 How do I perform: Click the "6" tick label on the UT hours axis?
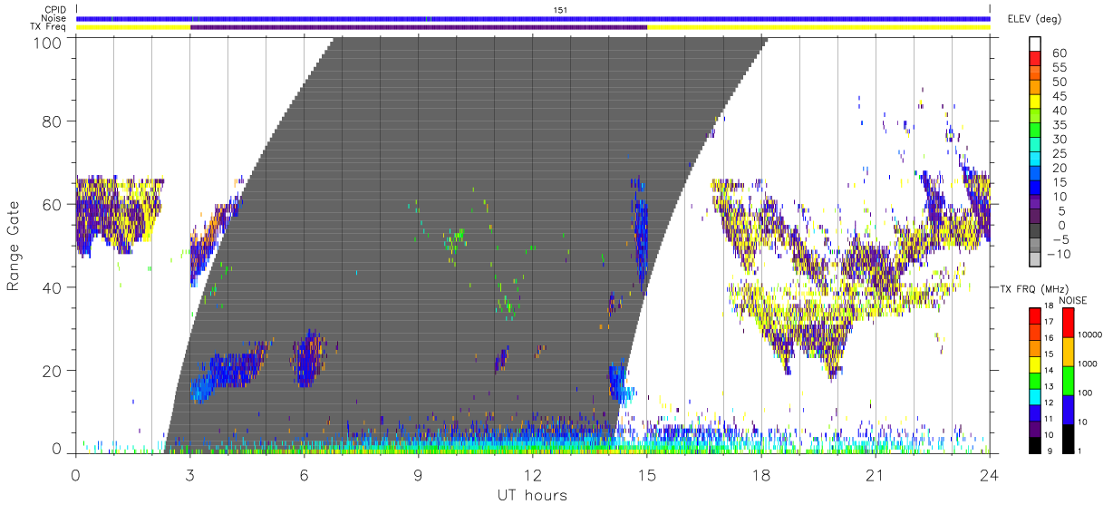tap(304, 475)
